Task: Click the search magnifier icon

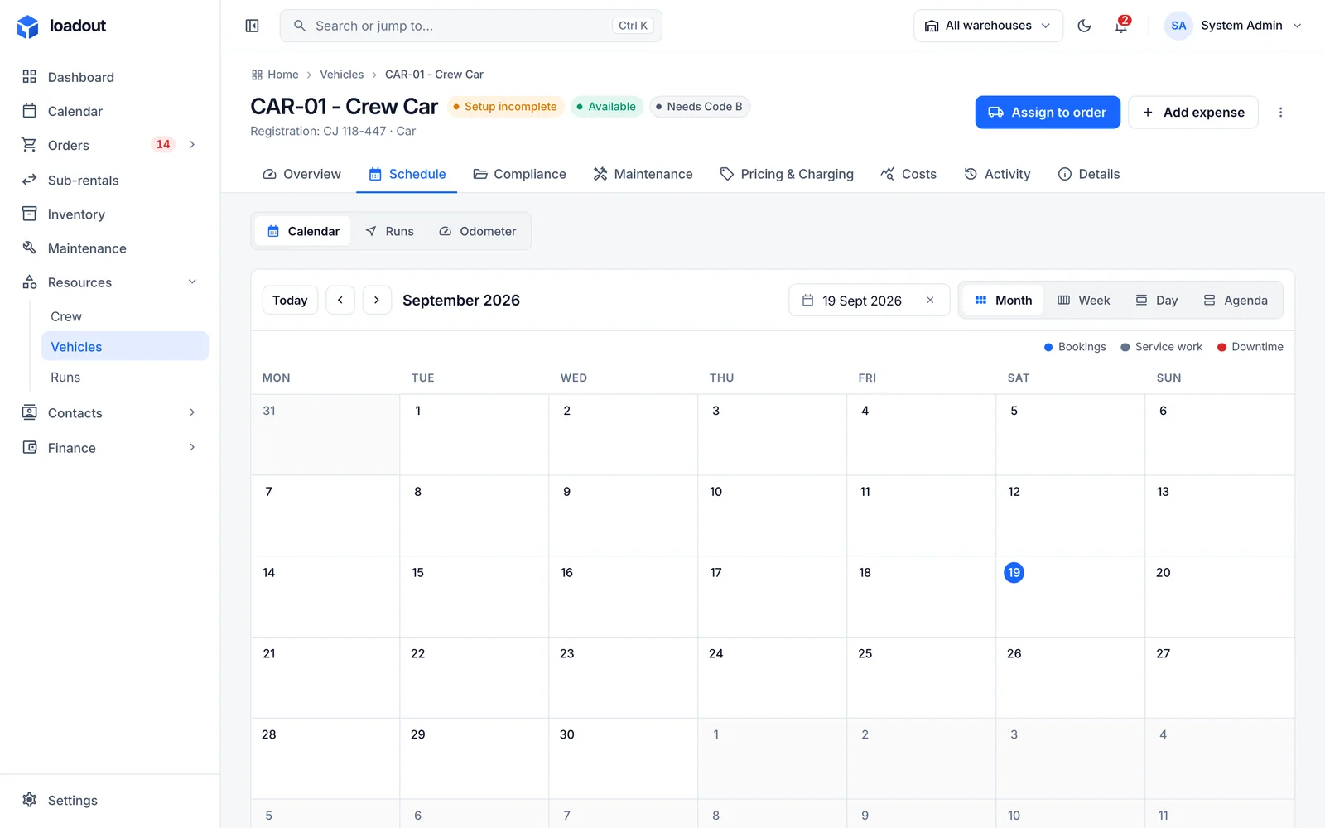Action: pos(300,26)
